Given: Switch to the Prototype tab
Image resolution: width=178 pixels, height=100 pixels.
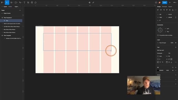Looking at the screenshot, I should (x=164, y=7).
